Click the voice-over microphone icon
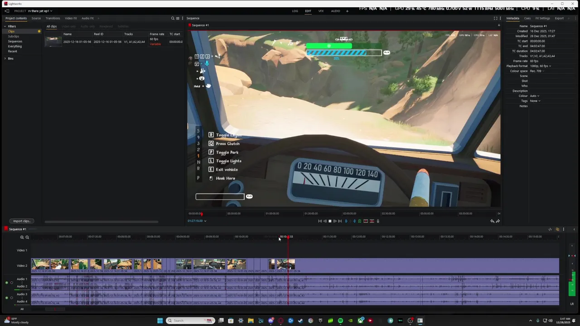 click(378, 221)
